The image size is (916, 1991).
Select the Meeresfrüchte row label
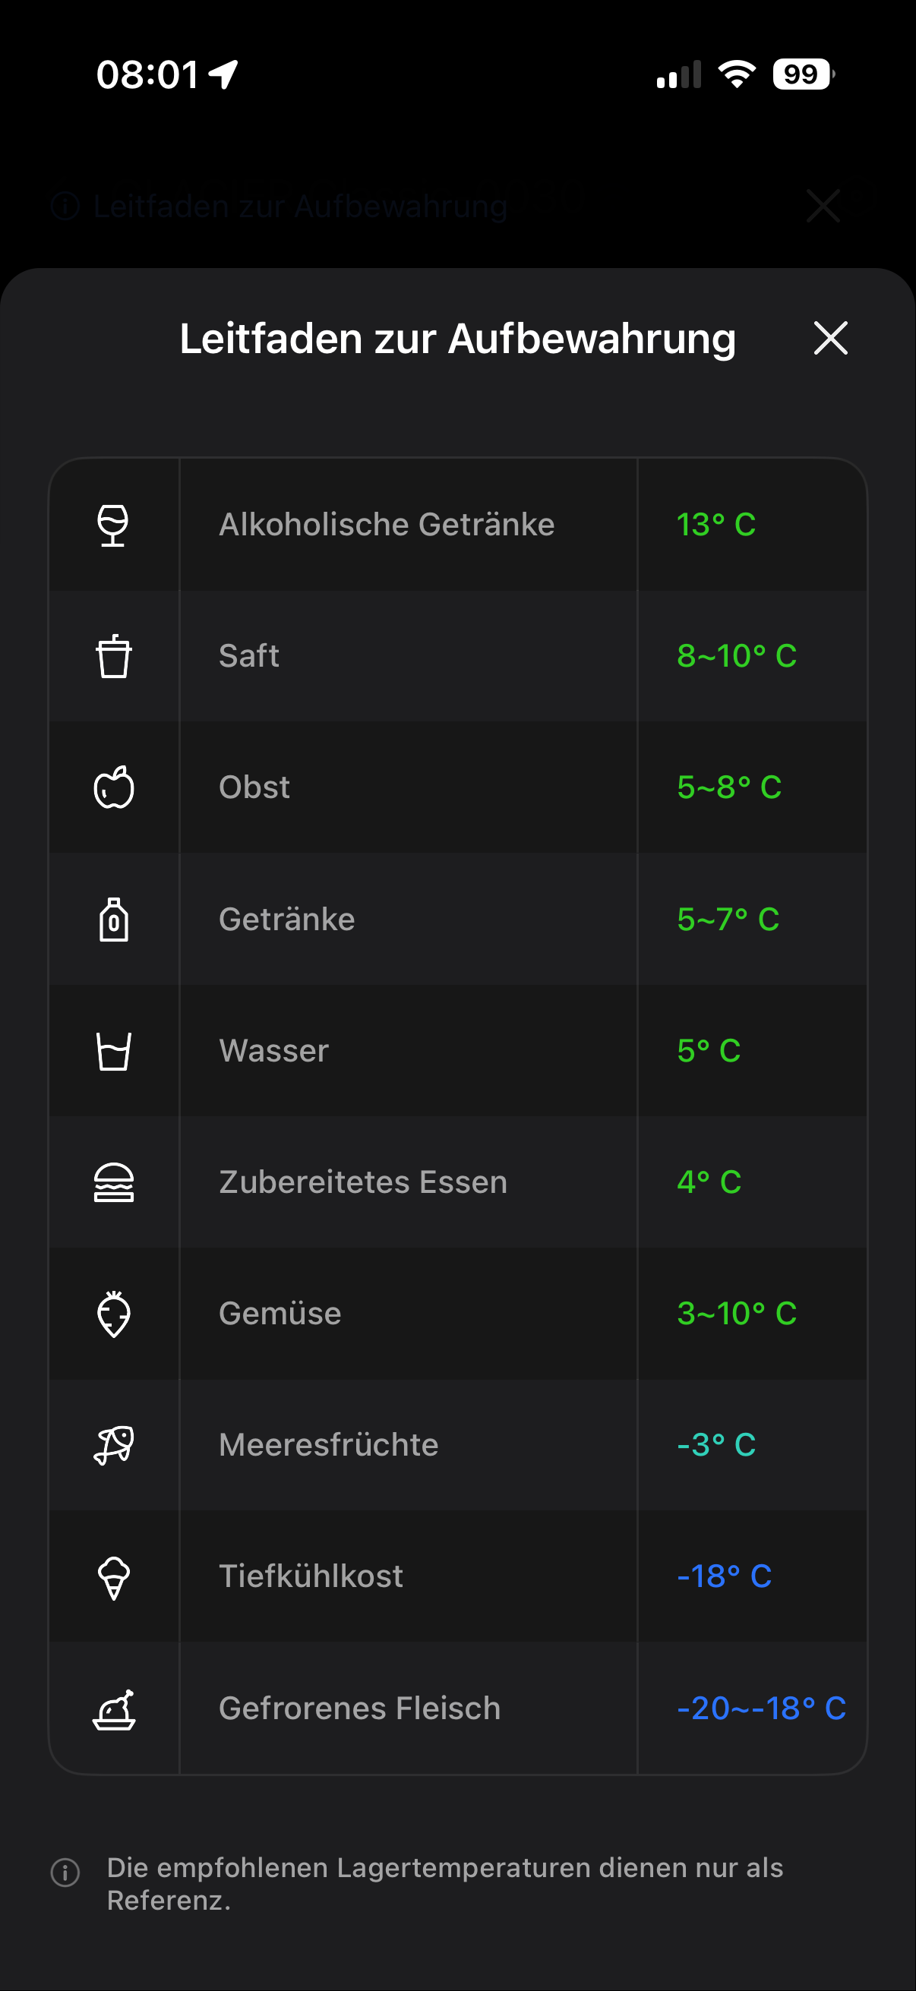click(x=329, y=1445)
